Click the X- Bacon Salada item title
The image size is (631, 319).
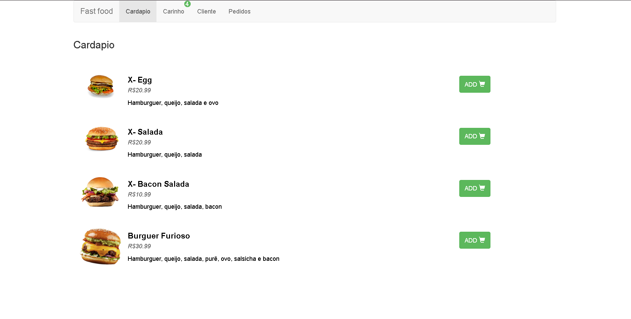[158, 184]
